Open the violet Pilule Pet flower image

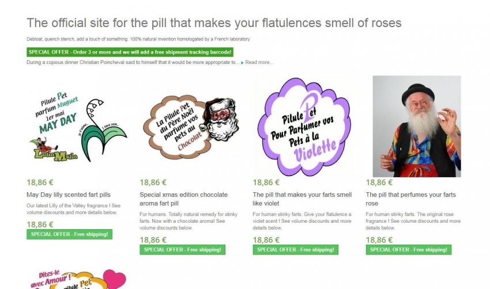[x=303, y=127]
